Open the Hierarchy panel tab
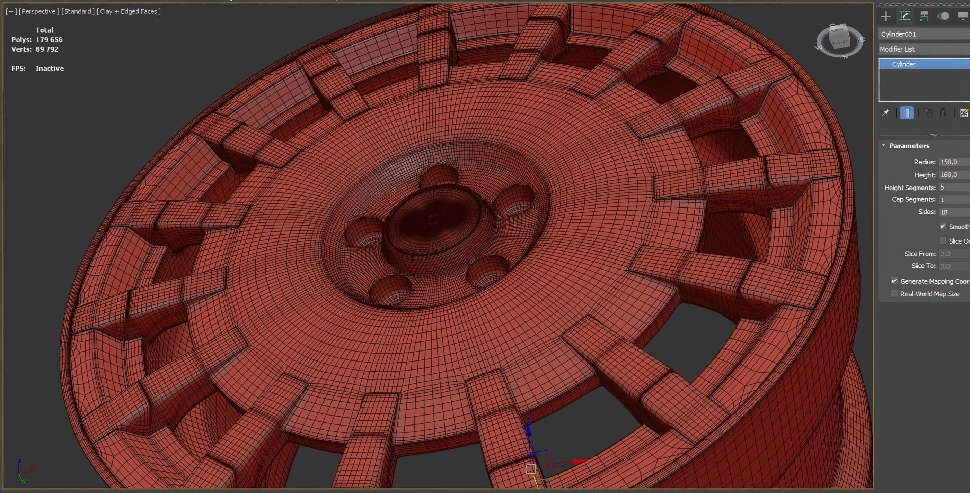This screenshot has width=970, height=493. click(x=924, y=16)
